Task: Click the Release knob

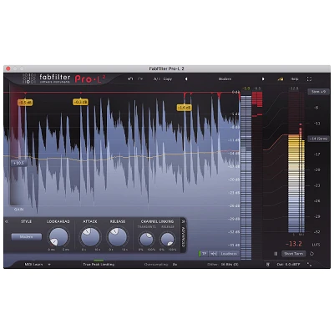Action: (117, 237)
